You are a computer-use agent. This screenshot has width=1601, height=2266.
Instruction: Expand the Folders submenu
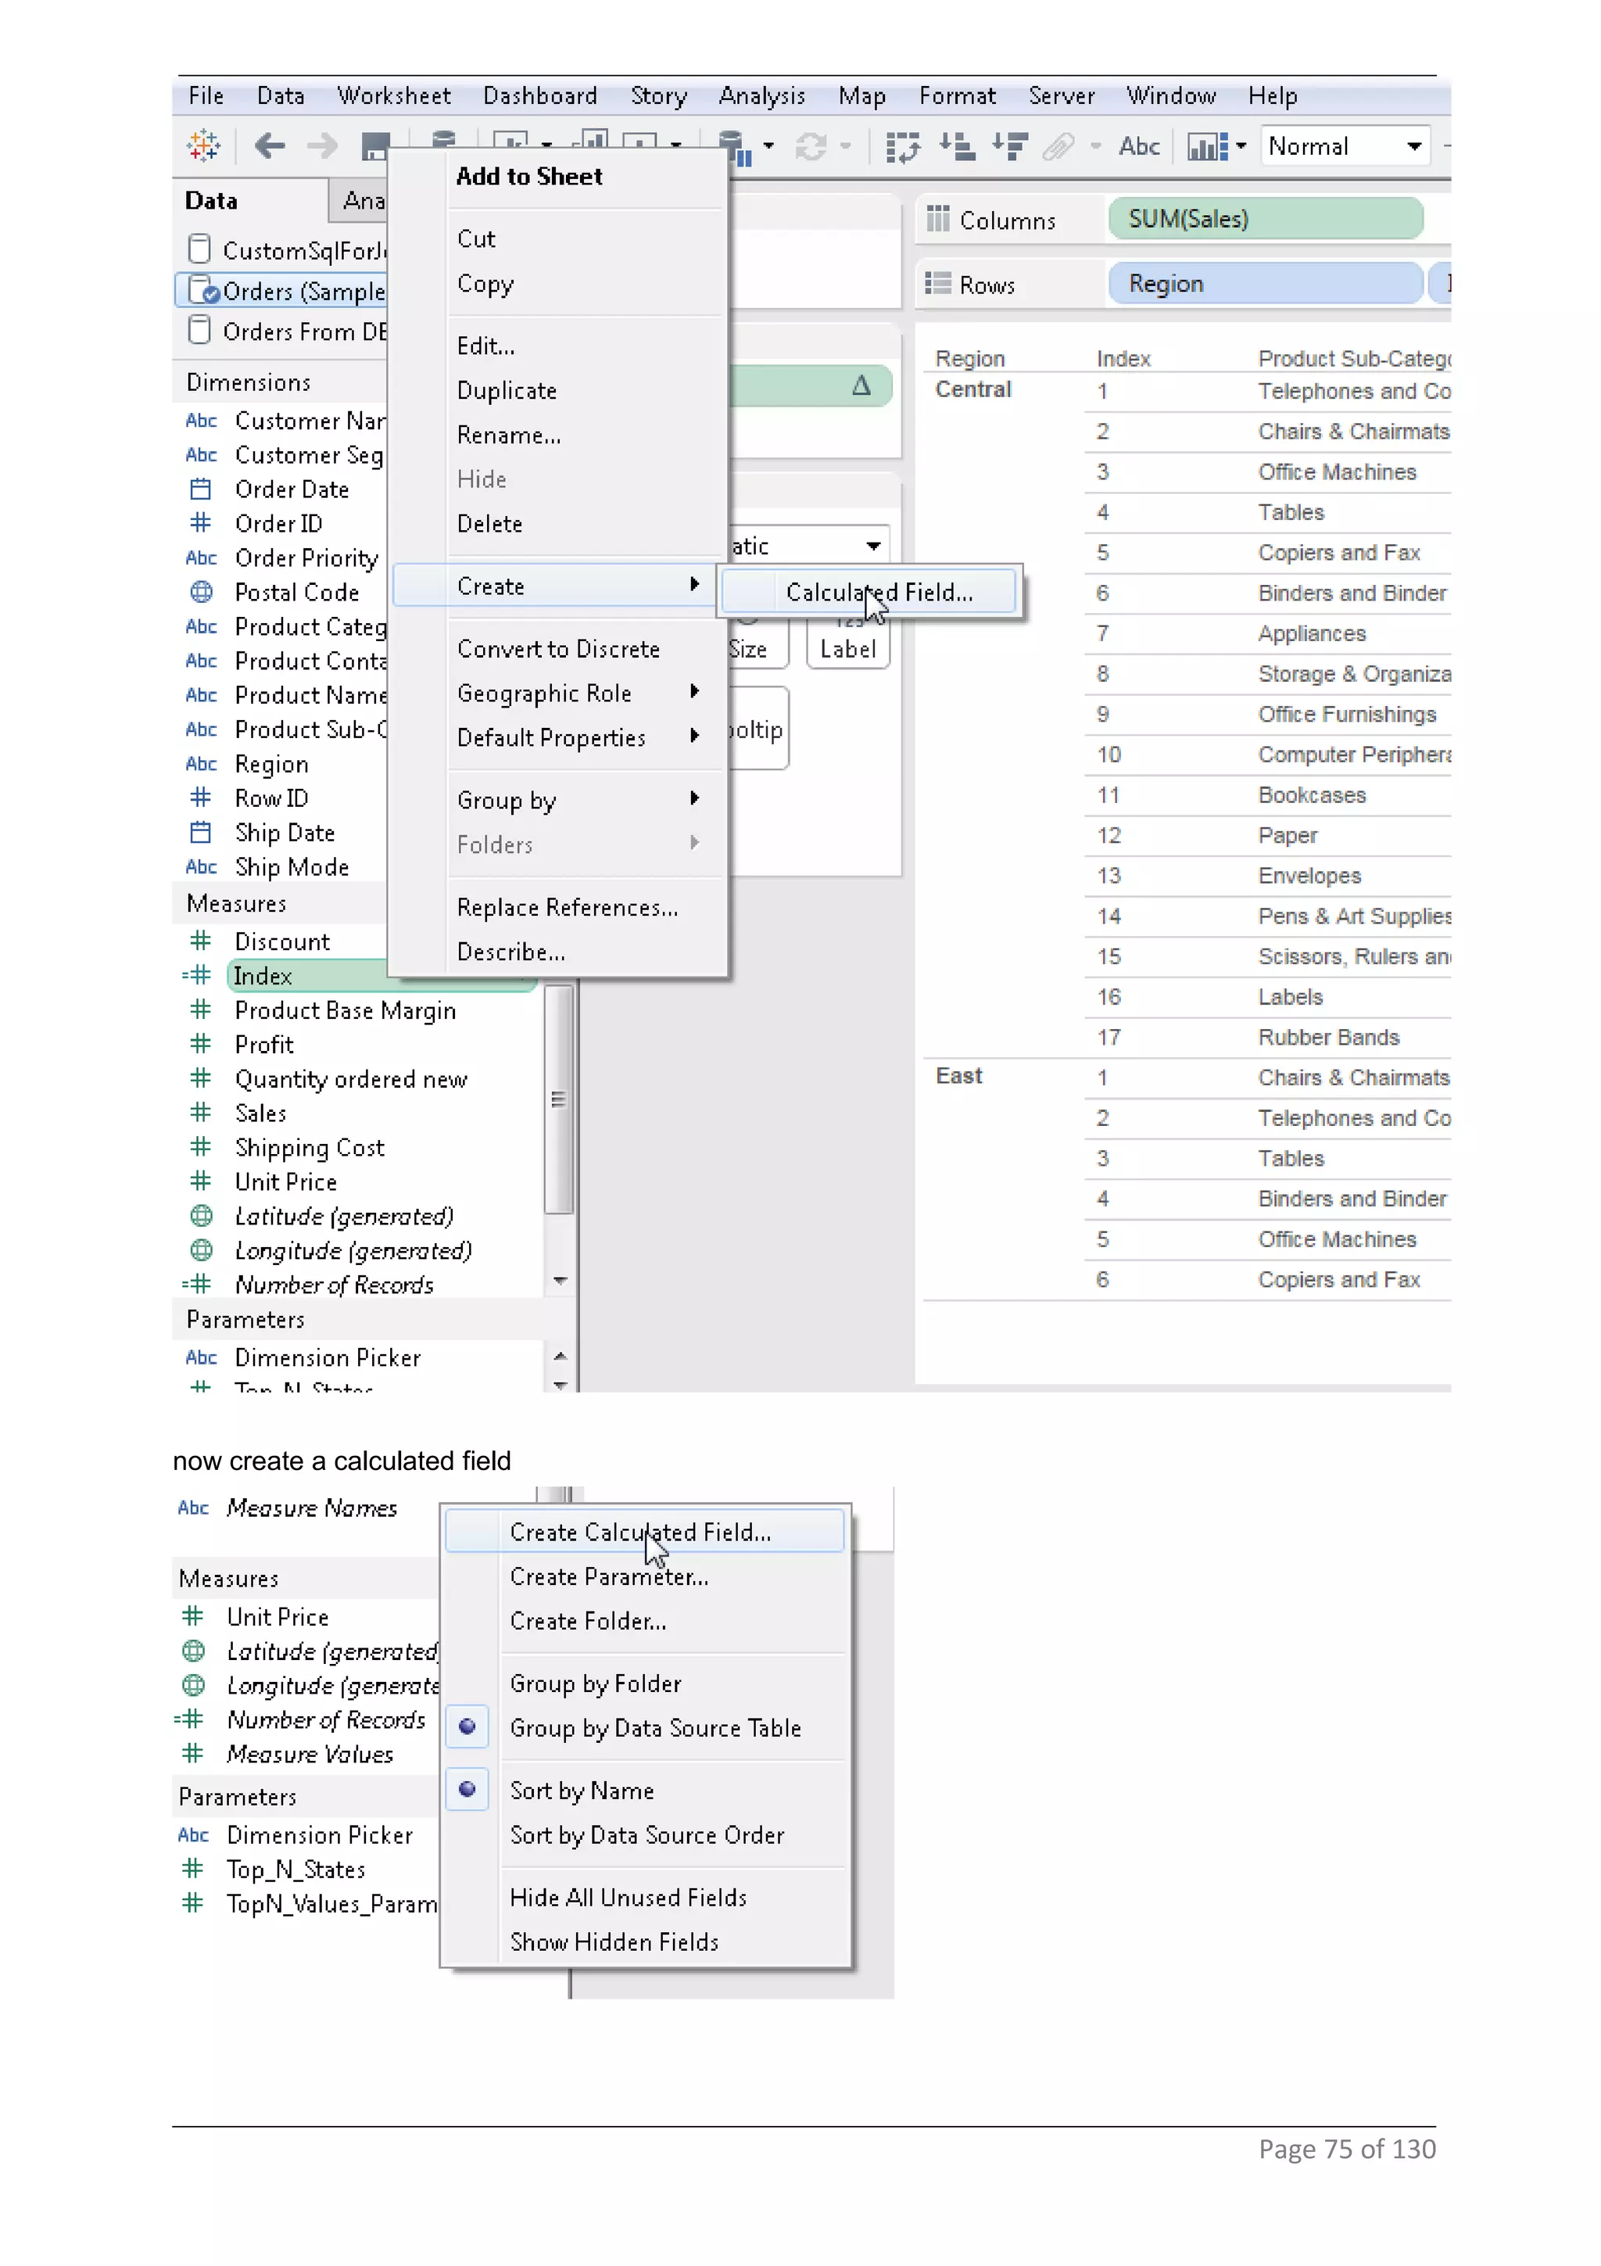[694, 842]
